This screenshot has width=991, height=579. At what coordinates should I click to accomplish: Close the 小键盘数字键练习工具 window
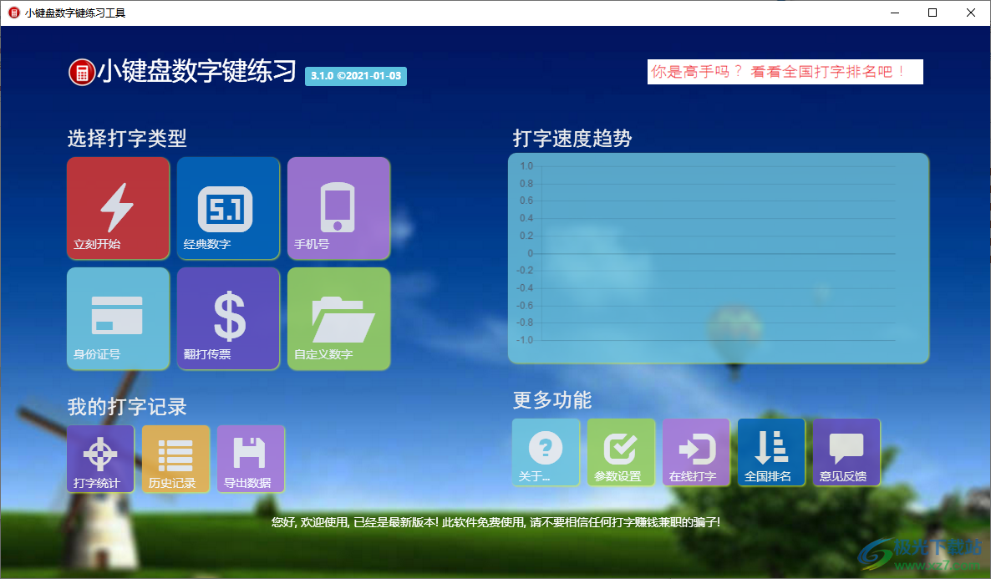(x=971, y=13)
